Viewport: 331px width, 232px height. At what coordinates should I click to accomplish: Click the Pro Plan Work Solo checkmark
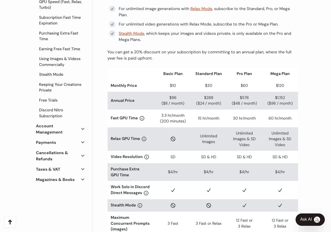pos(244,190)
